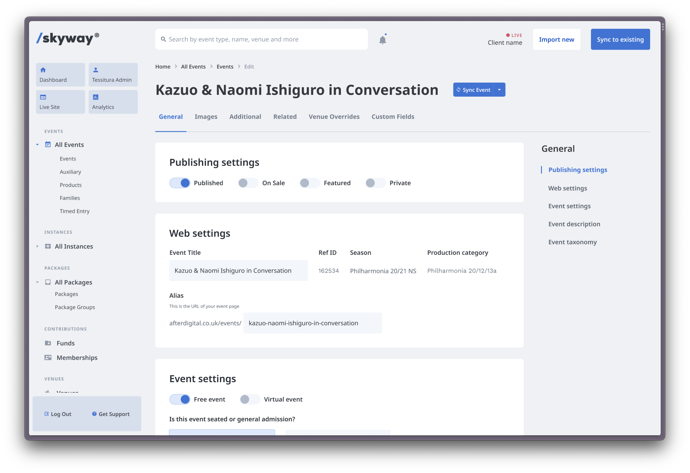Click the Import new button
Viewport: 690px width, 473px height.
[557, 39]
